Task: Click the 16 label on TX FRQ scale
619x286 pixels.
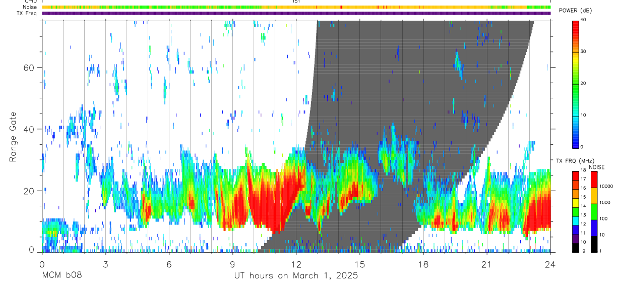Action: coord(583,188)
